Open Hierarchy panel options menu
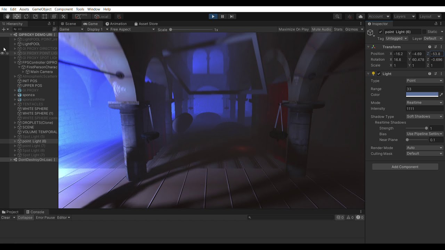 tap(54, 24)
